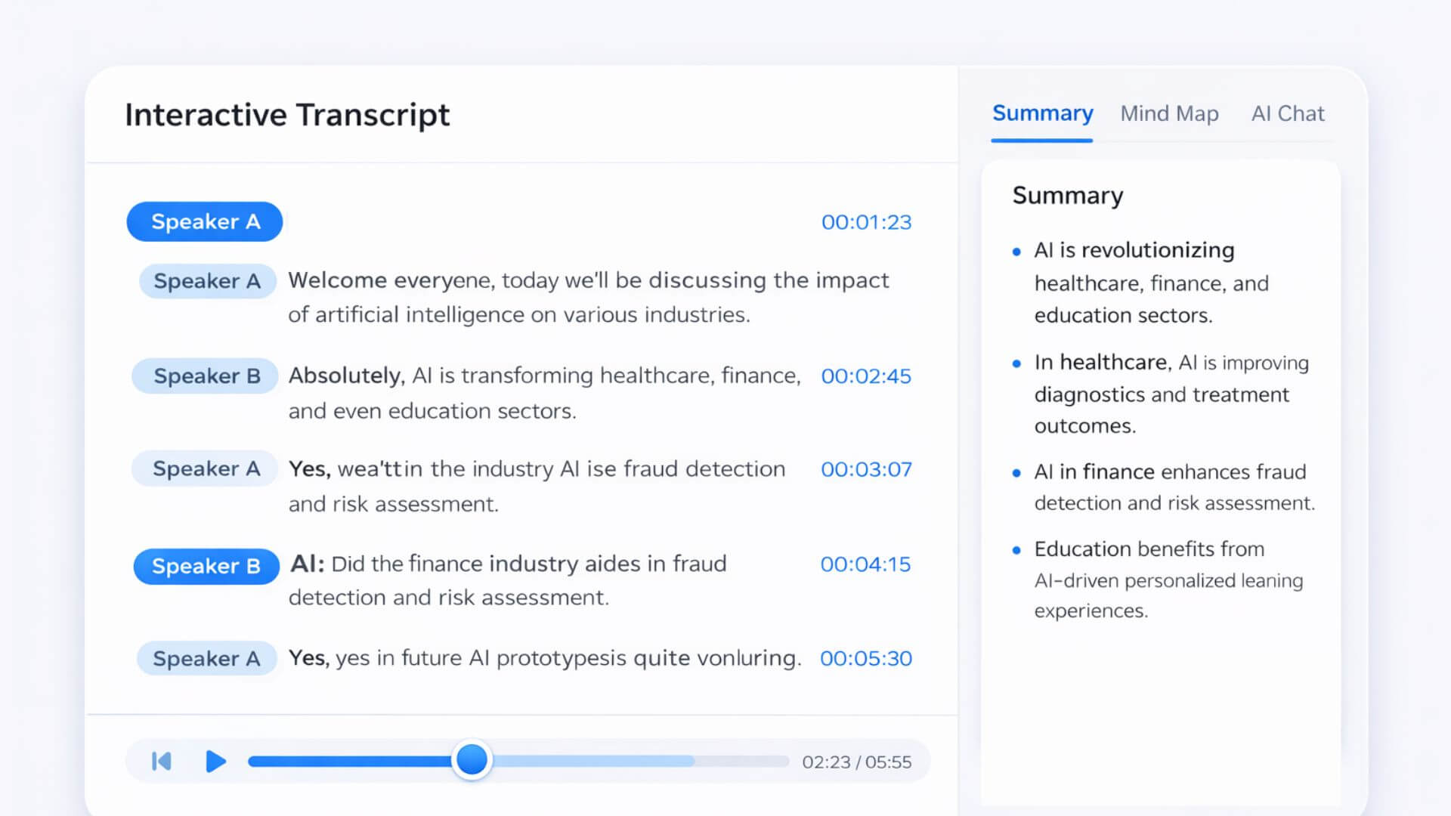Click the play button in audio player
This screenshot has height=816, width=1451.
point(215,761)
